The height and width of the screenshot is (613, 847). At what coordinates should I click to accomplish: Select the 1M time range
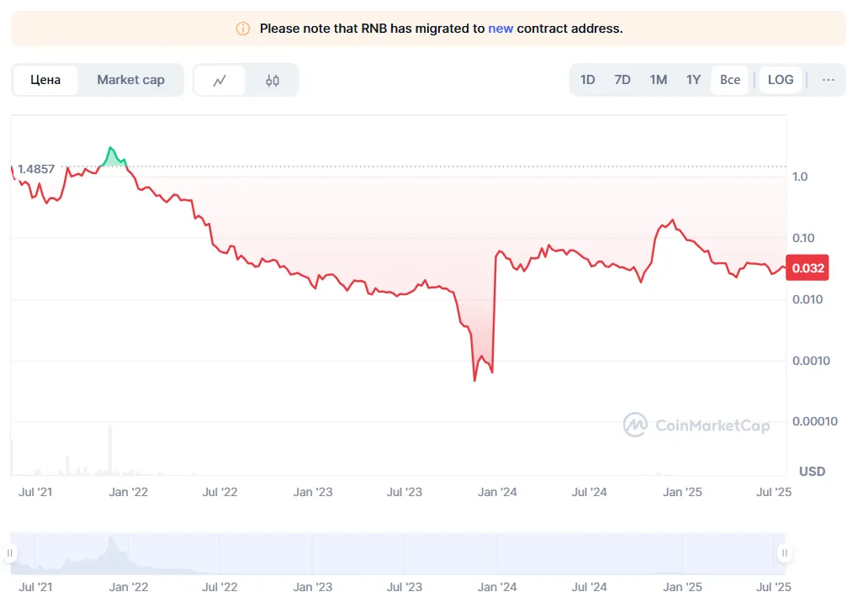(x=659, y=80)
